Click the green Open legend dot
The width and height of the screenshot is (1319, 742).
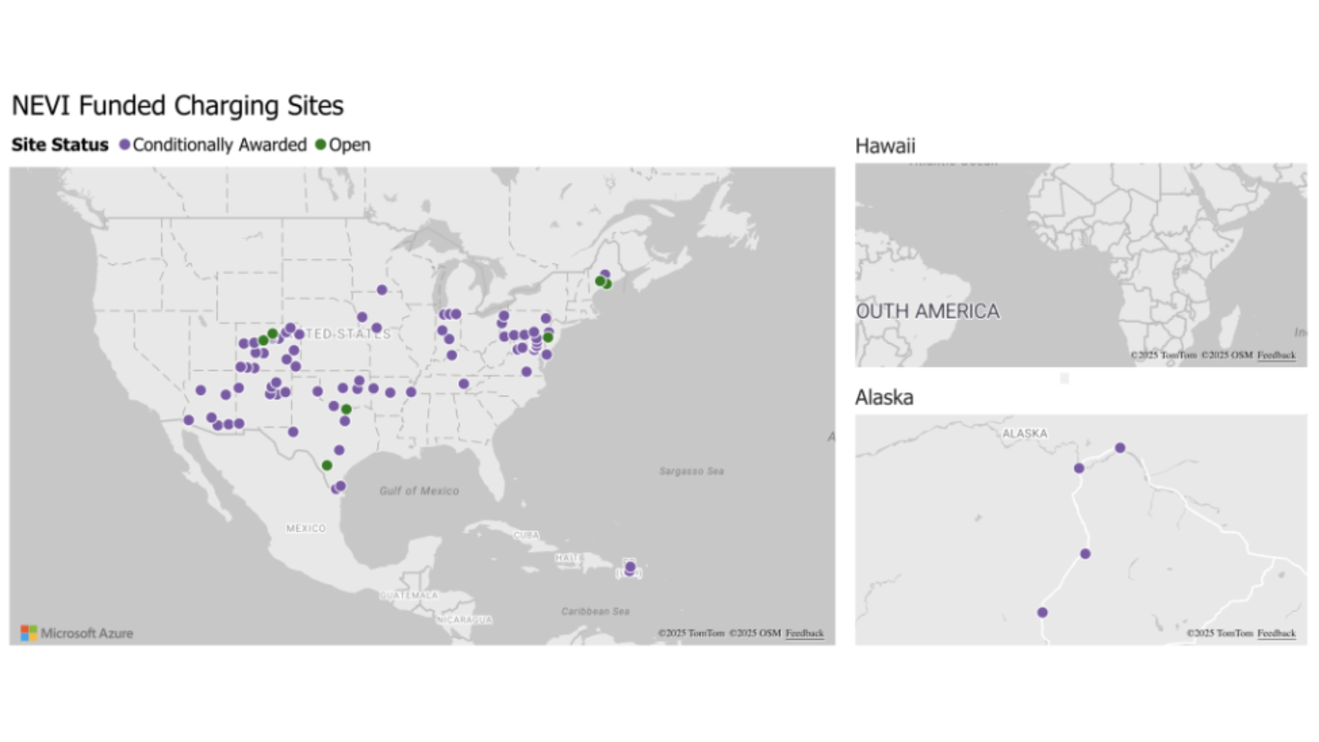pos(320,145)
